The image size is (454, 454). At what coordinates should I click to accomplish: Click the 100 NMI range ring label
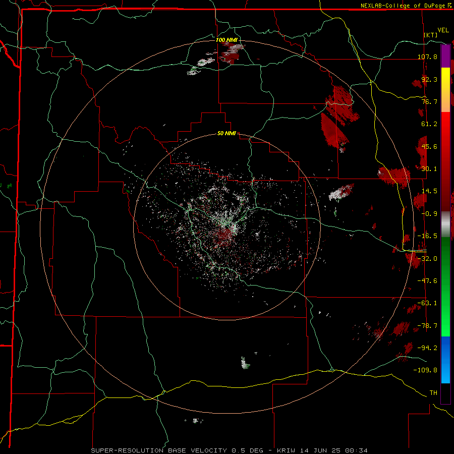[x=226, y=40]
